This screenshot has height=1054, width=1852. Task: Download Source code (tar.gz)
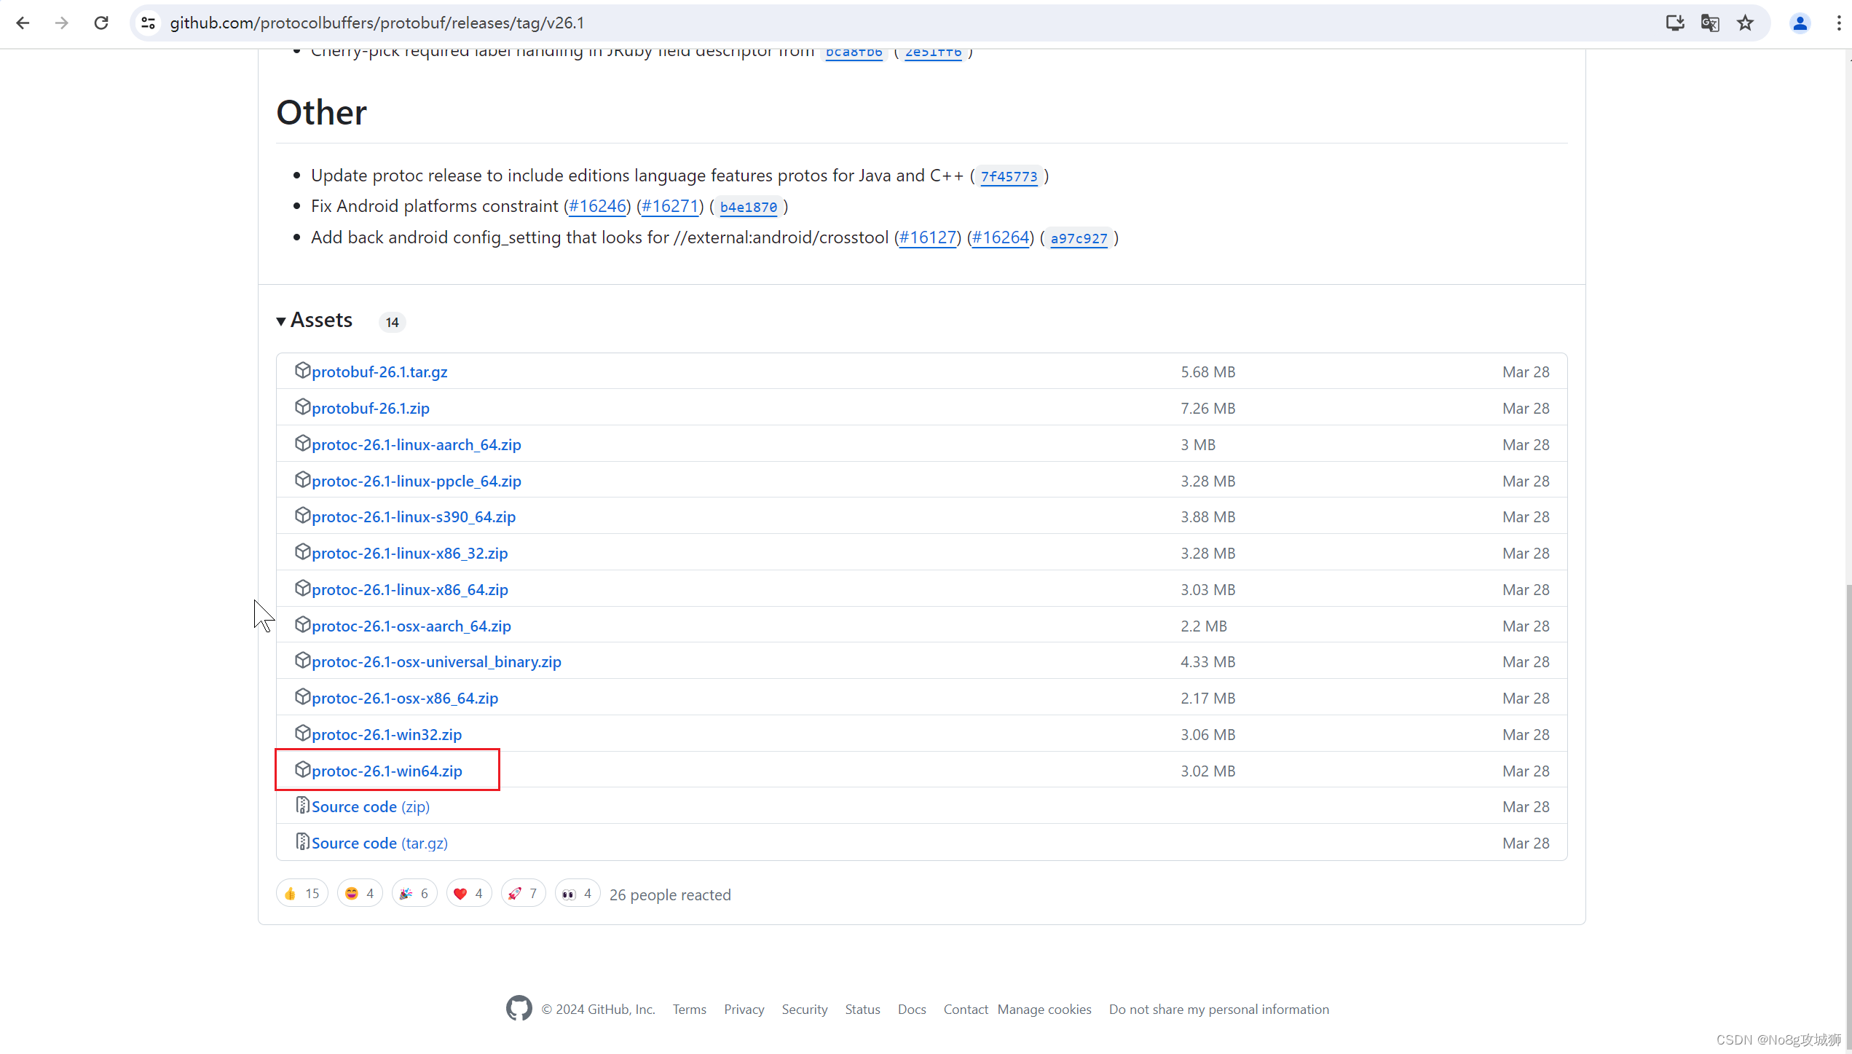pos(379,843)
